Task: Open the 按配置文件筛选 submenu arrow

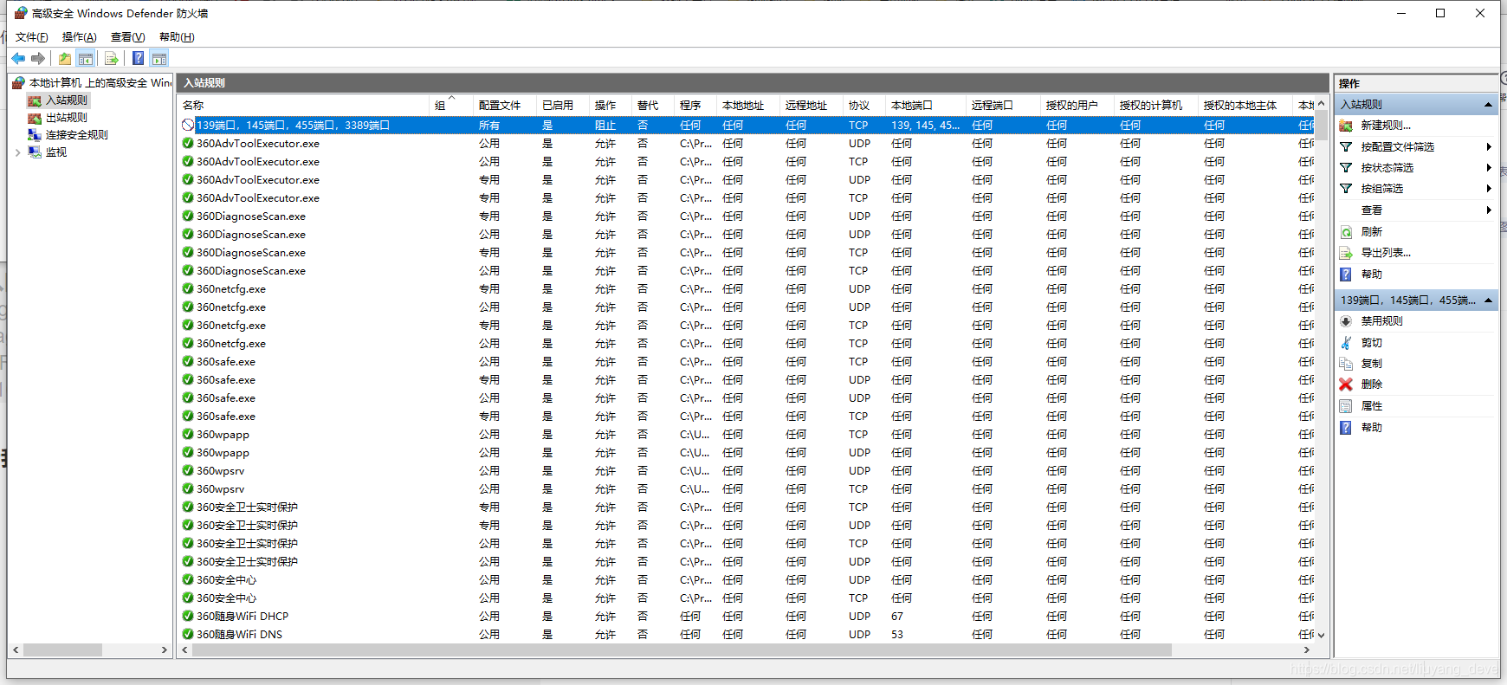Action: [1489, 147]
